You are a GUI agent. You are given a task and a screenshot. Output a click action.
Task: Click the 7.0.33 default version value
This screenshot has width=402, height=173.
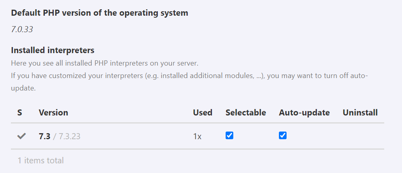[x=22, y=29]
